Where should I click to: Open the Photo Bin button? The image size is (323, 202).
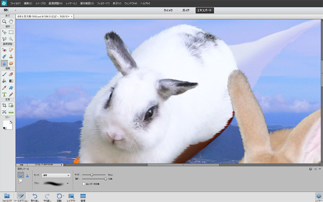(7, 198)
